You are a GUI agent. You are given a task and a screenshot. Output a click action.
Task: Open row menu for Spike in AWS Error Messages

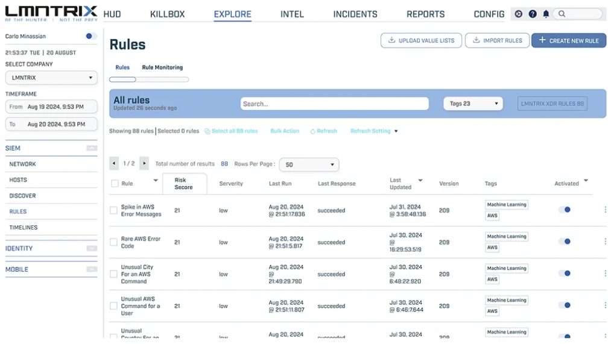[605, 210]
